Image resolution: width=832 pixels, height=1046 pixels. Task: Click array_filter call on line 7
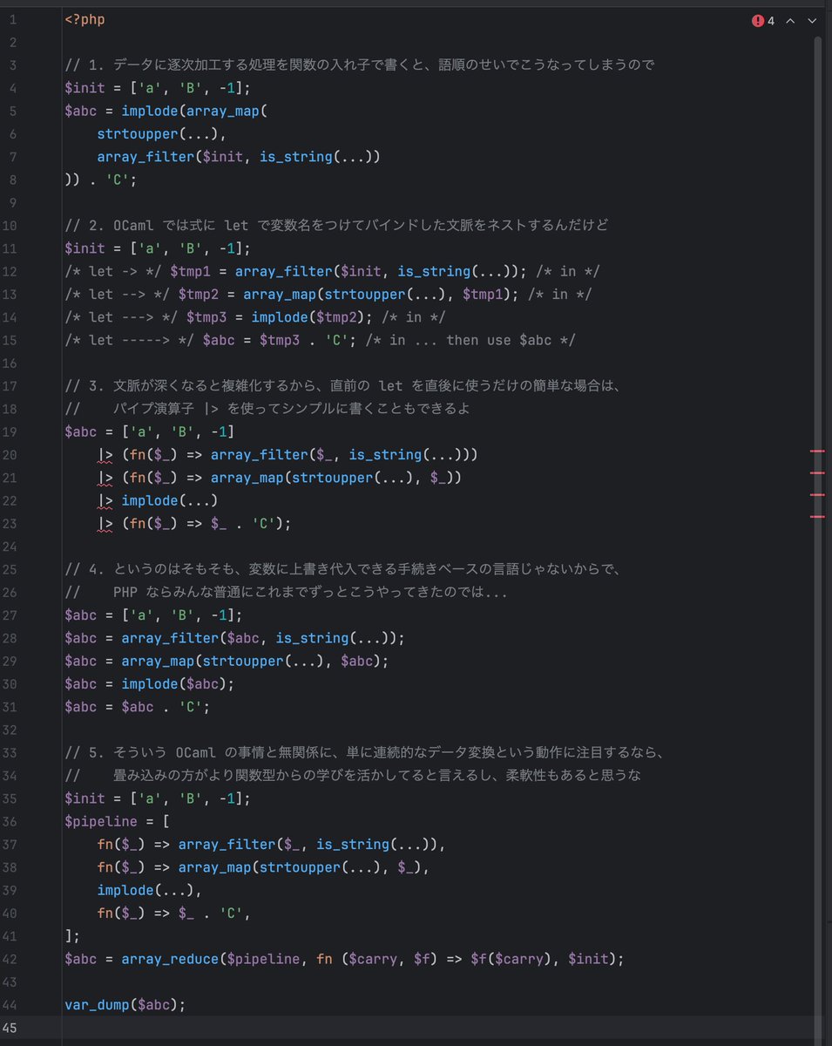pos(239,157)
